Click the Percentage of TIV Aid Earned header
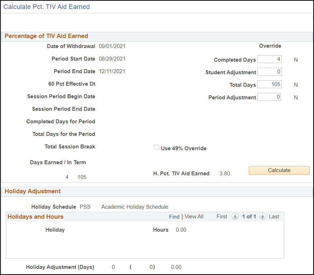This screenshot has width=314, height=275. (46, 36)
